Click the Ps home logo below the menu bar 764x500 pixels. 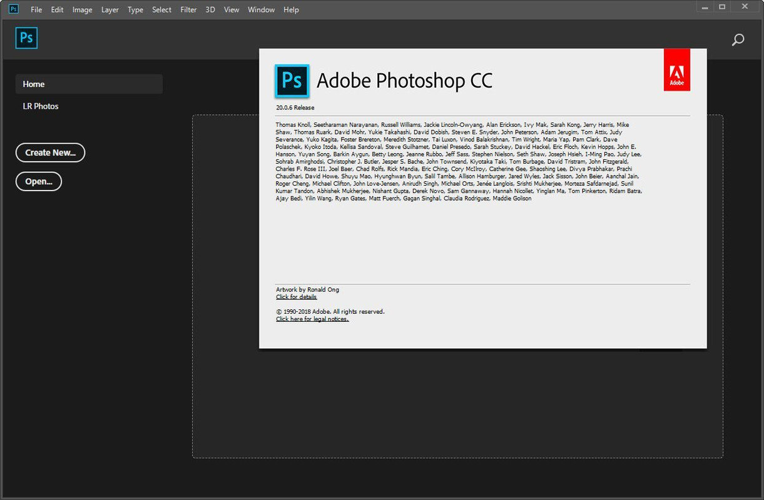pos(27,38)
